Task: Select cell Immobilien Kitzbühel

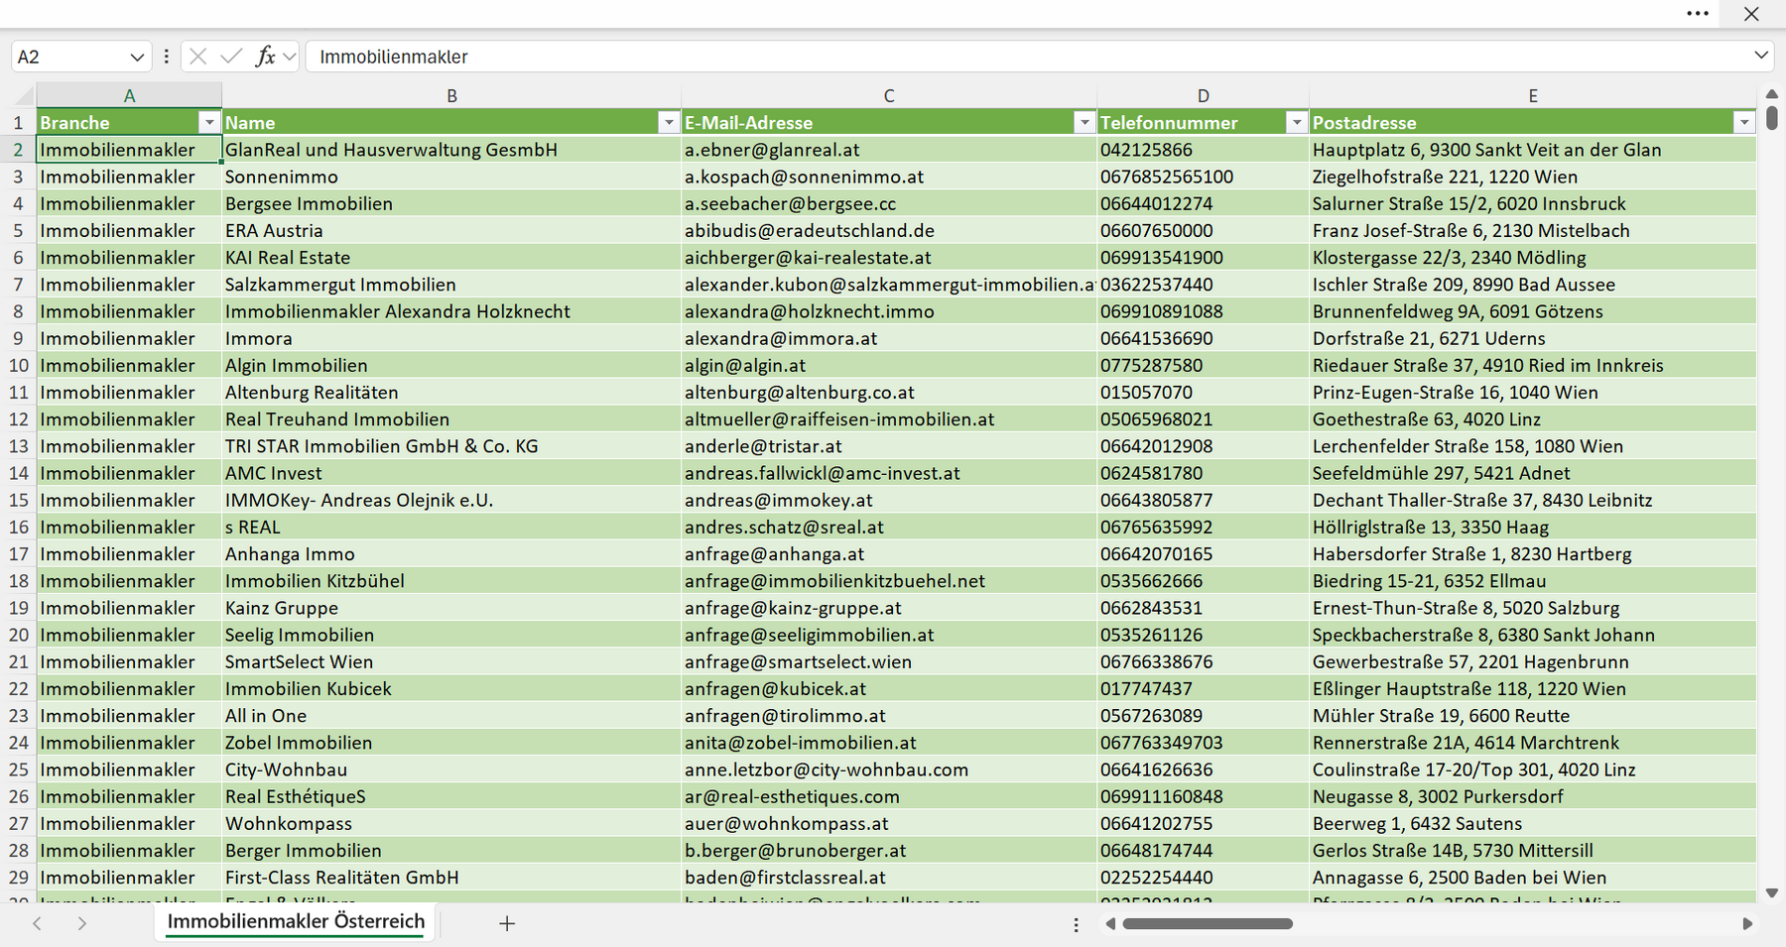Action: tap(451, 580)
